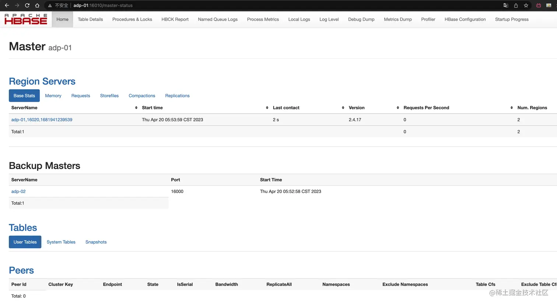Image resolution: width=557 pixels, height=305 pixels.
Task: Switch to the System Tables tab
Action: pos(61,242)
